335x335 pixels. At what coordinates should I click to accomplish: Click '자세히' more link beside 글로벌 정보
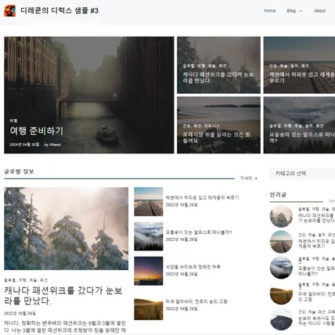tap(246, 178)
